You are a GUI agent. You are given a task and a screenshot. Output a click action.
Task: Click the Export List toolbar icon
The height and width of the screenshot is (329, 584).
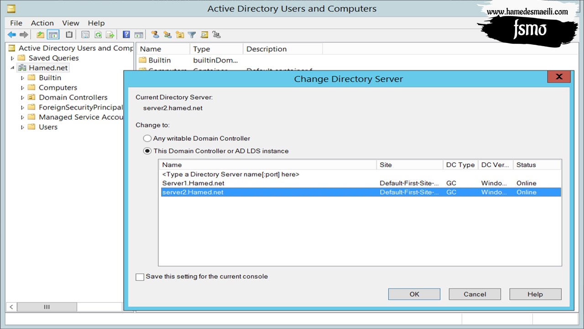[x=110, y=35]
